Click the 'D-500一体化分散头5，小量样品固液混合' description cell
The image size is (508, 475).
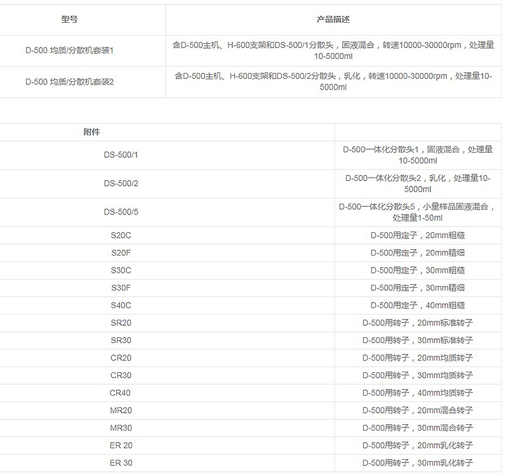tap(418, 212)
